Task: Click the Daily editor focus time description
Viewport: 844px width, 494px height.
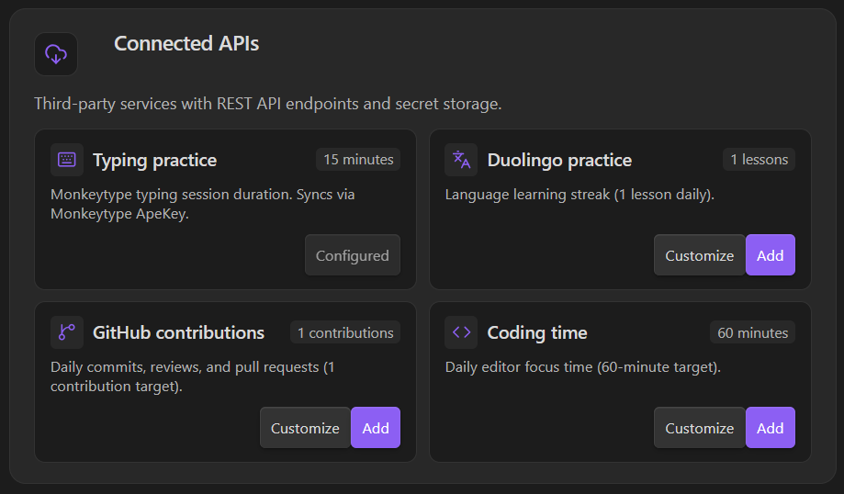Action: click(x=583, y=367)
